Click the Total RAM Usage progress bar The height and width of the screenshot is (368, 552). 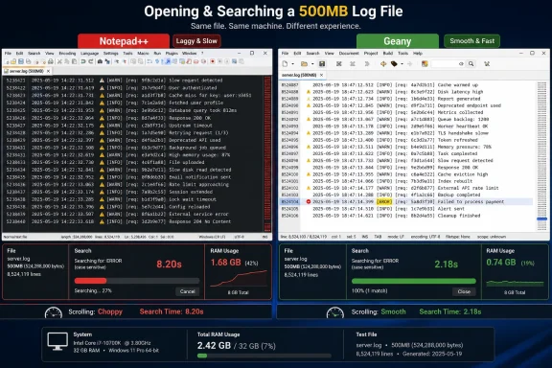coord(264,356)
